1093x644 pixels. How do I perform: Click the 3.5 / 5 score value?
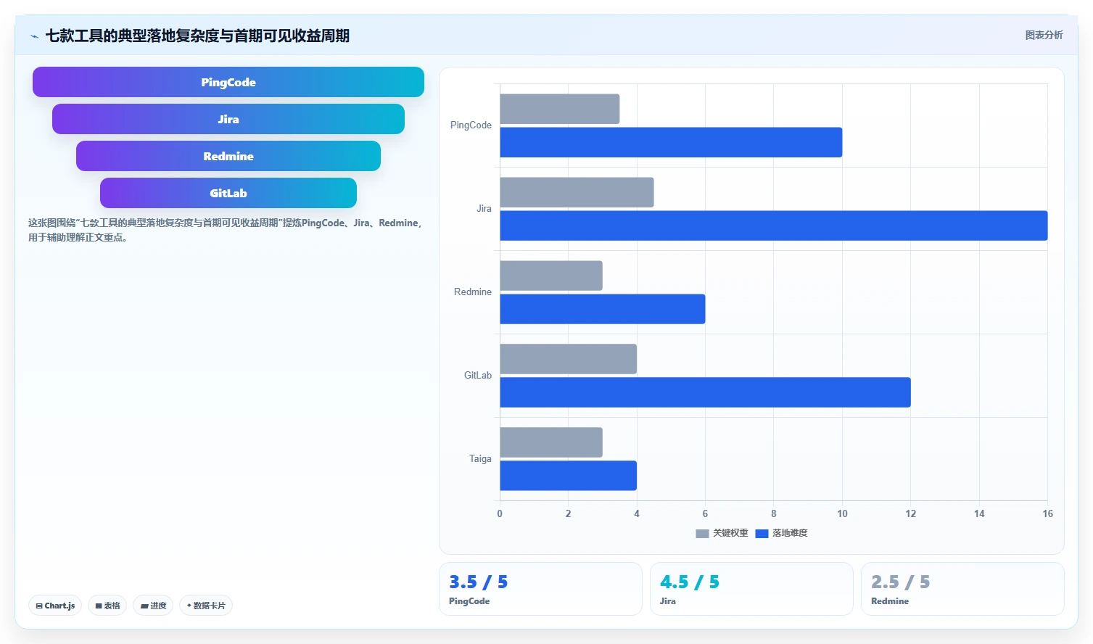tap(478, 582)
